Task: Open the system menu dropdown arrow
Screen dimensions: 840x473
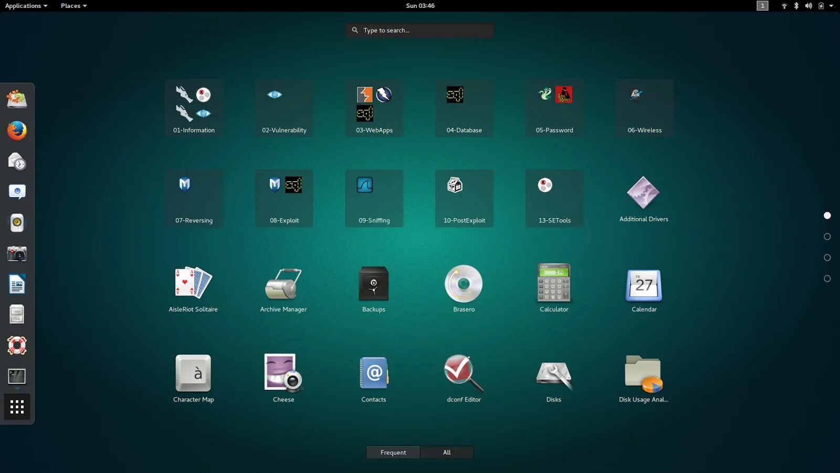Action: point(831,6)
